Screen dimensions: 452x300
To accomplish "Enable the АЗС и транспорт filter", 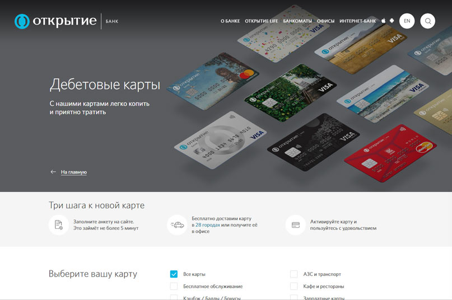I will click(x=293, y=274).
